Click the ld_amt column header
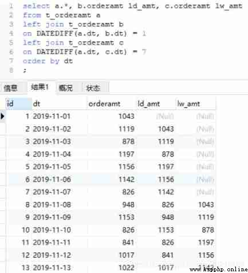248x273 pixels. point(156,104)
